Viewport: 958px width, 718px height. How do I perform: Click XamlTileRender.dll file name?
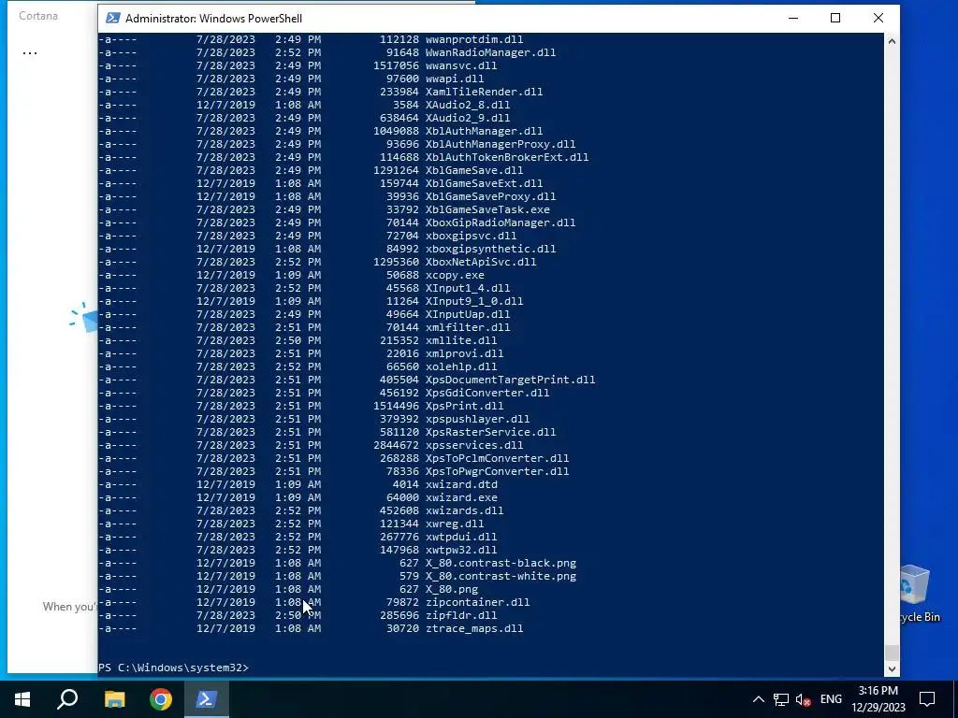click(484, 92)
